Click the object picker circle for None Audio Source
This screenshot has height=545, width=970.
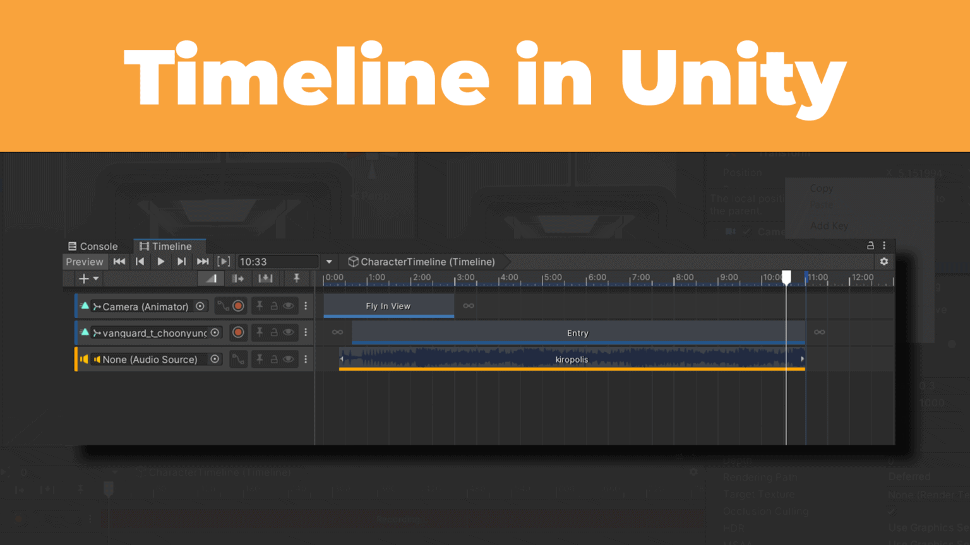tap(215, 359)
